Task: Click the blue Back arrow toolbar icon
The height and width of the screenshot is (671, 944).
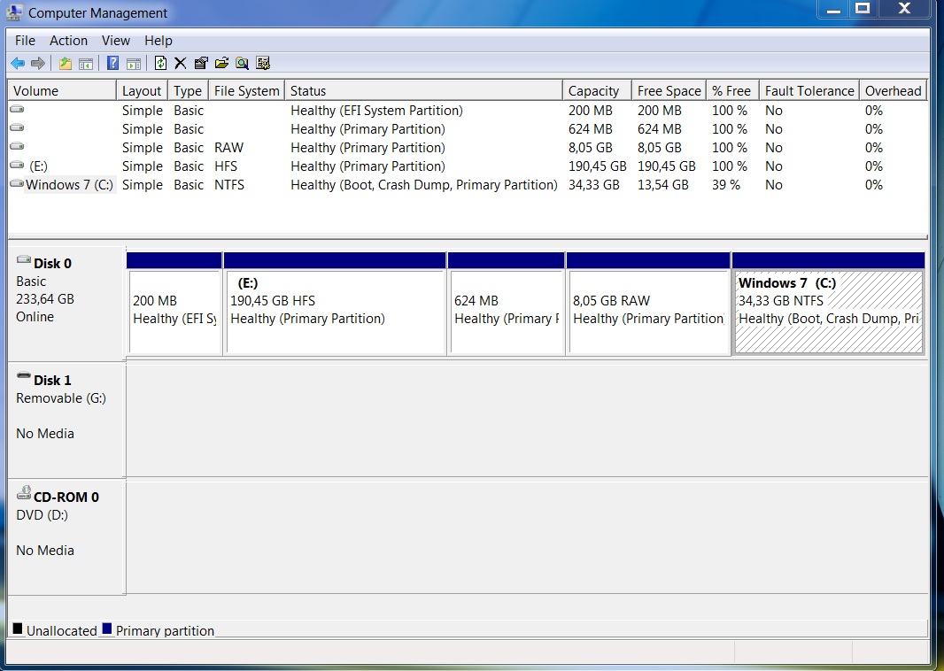Action: pyautogui.click(x=18, y=63)
